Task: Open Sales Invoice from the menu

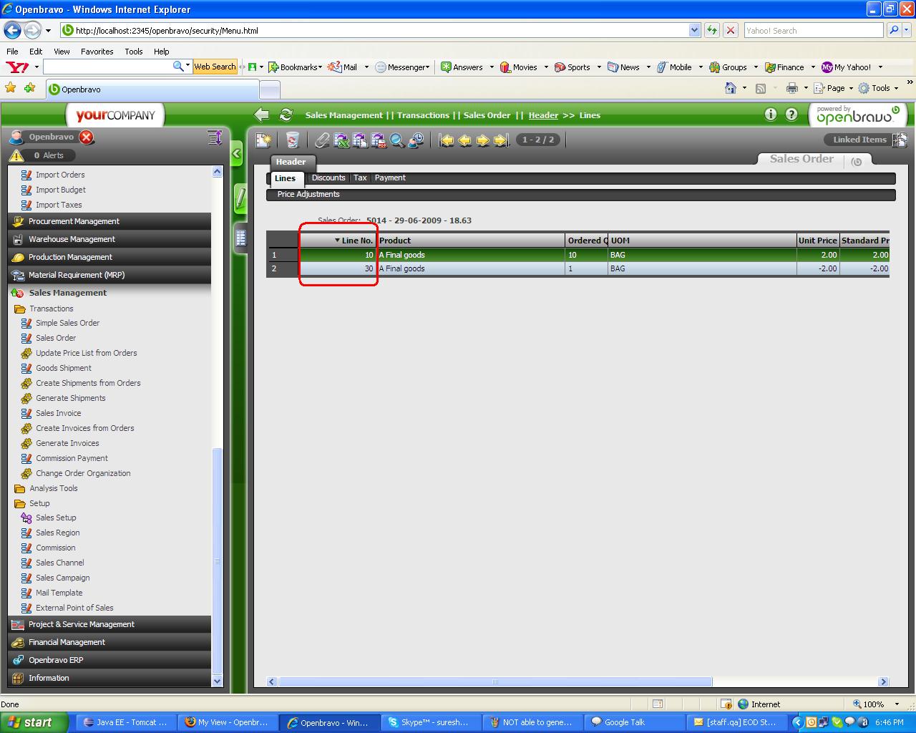Action: 59,413
